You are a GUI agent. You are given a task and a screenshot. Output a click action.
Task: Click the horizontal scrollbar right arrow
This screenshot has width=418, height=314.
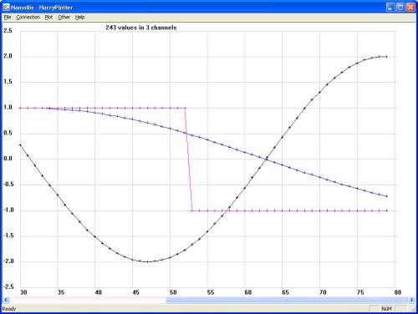[411, 300]
